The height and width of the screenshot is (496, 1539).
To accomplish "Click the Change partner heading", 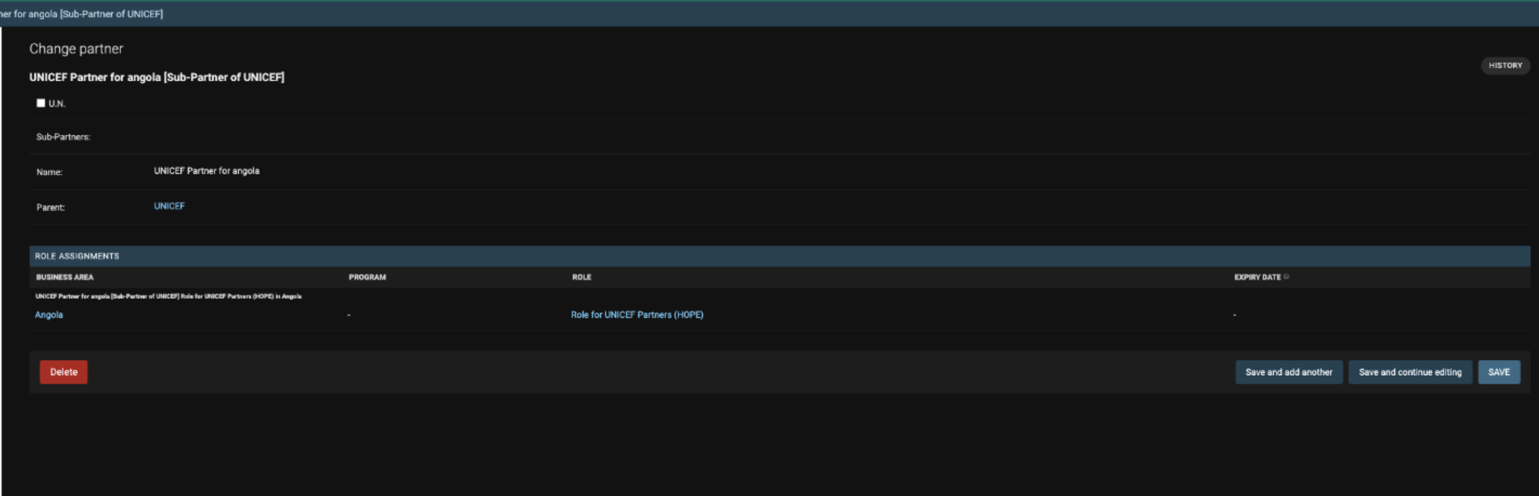I will point(76,49).
